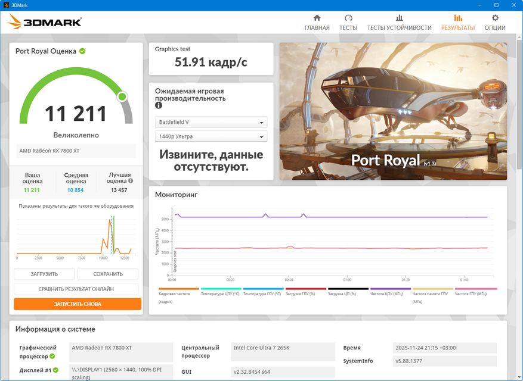Viewport: 523px width, 381px height.
Task: Click the bar chart icon for ТЕСТЫ УСТОЙЧИВОСТИ
Action: (399, 18)
